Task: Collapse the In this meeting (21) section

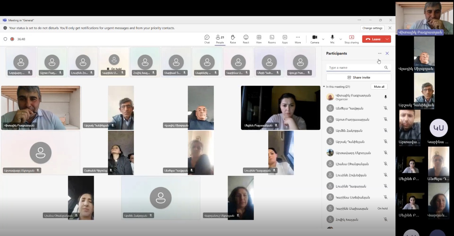Action: tap(324, 87)
